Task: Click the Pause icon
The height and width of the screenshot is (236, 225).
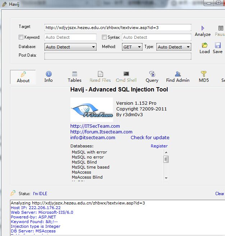Action: 221,28
